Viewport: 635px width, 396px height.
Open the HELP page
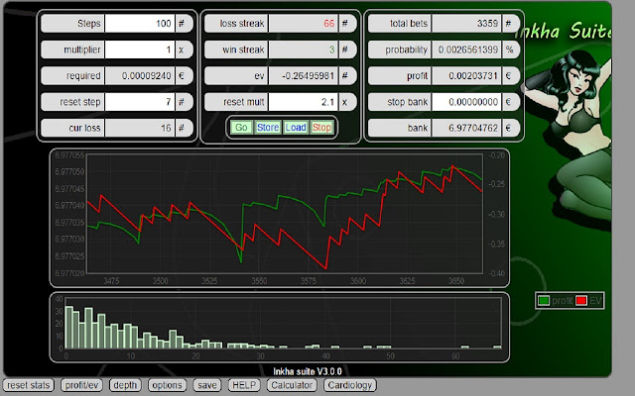pos(244,385)
